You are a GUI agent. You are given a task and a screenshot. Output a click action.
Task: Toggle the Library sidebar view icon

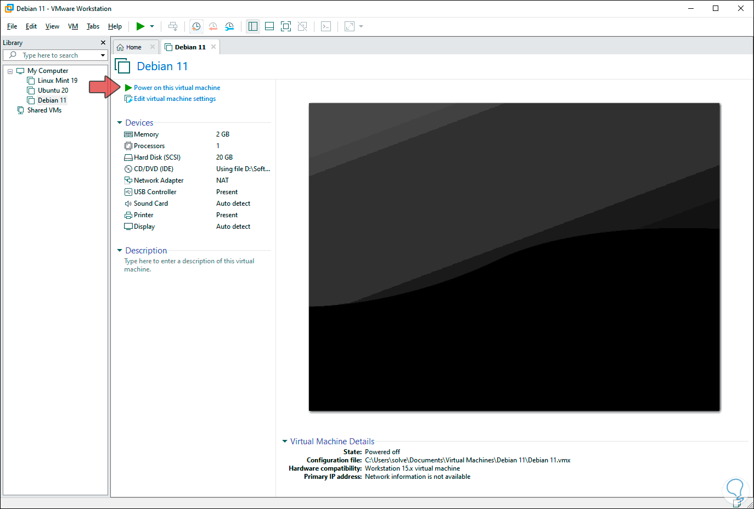[253, 26]
